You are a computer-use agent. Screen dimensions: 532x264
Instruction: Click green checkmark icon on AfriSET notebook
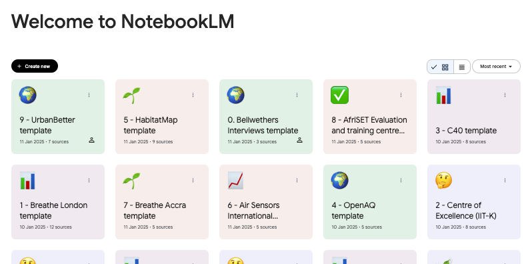pos(339,95)
